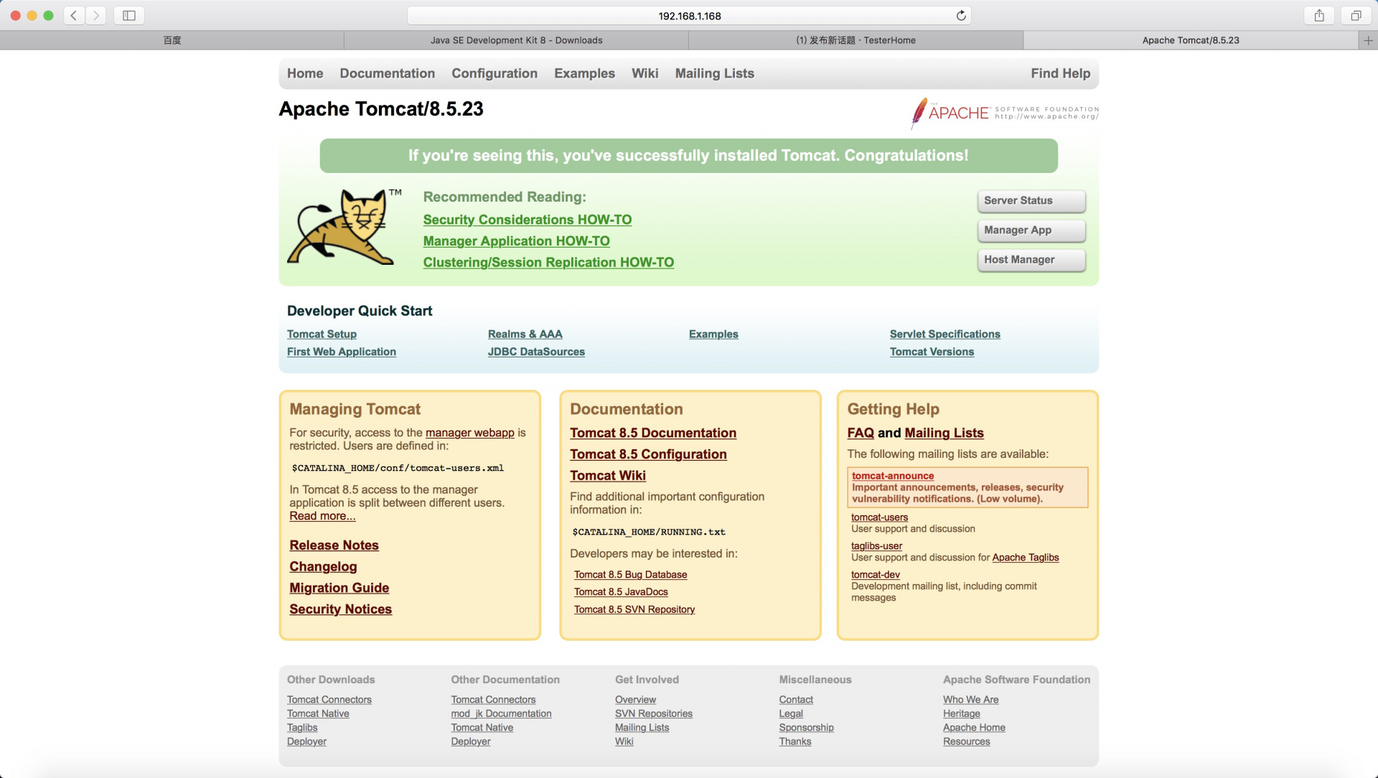Click the manager webapp link

tap(470, 433)
